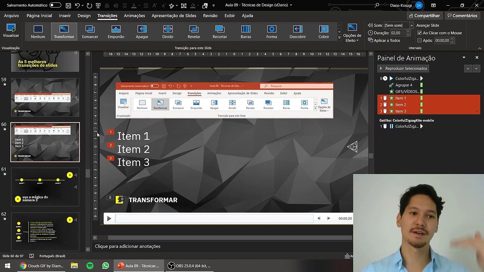The width and height of the screenshot is (484, 272).
Task: Open File Explorer from the taskbar
Action: pyautogui.click(x=74, y=266)
